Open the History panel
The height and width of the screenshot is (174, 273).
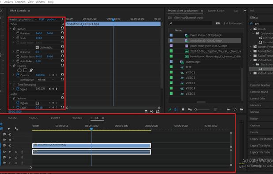tap(254, 119)
